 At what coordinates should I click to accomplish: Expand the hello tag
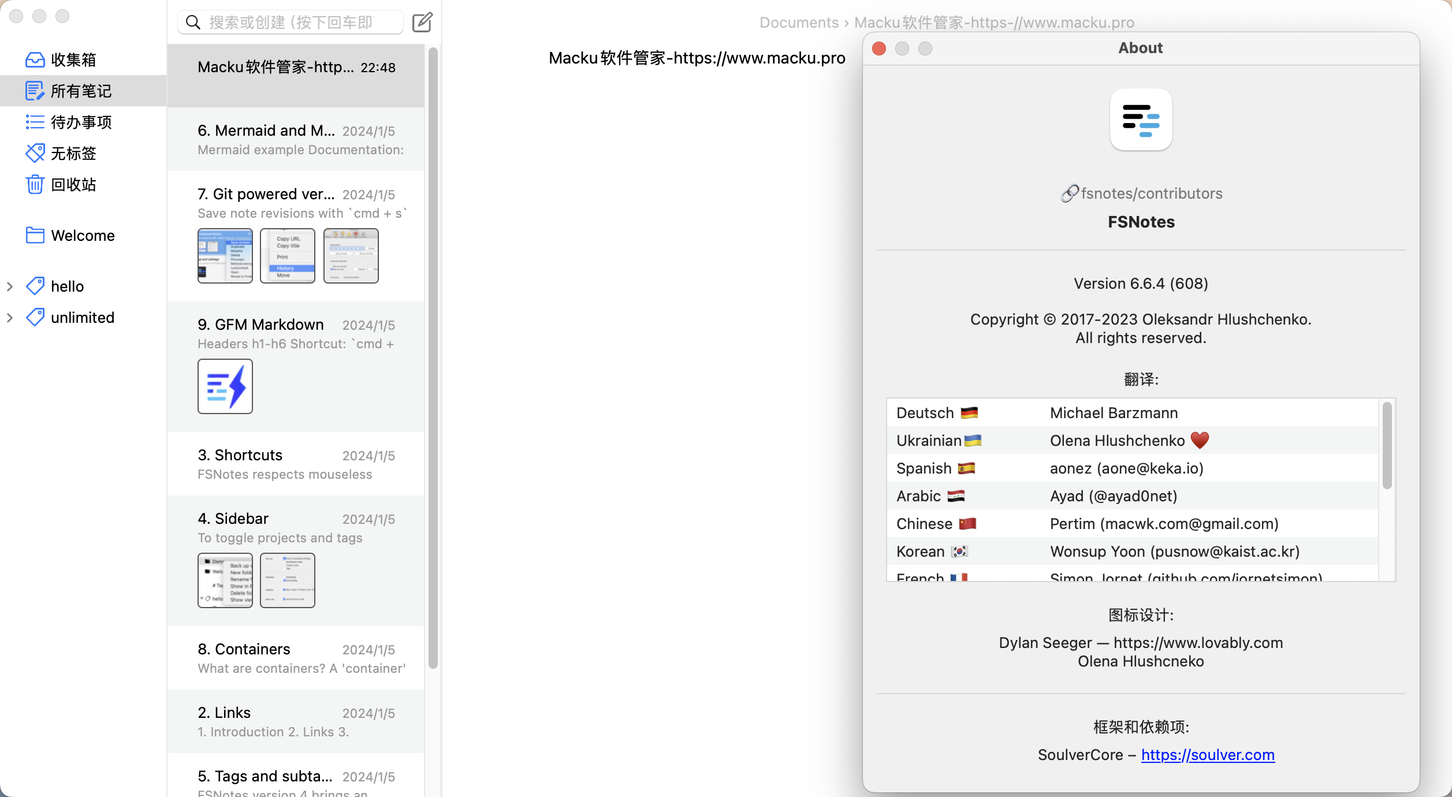[x=10, y=286]
